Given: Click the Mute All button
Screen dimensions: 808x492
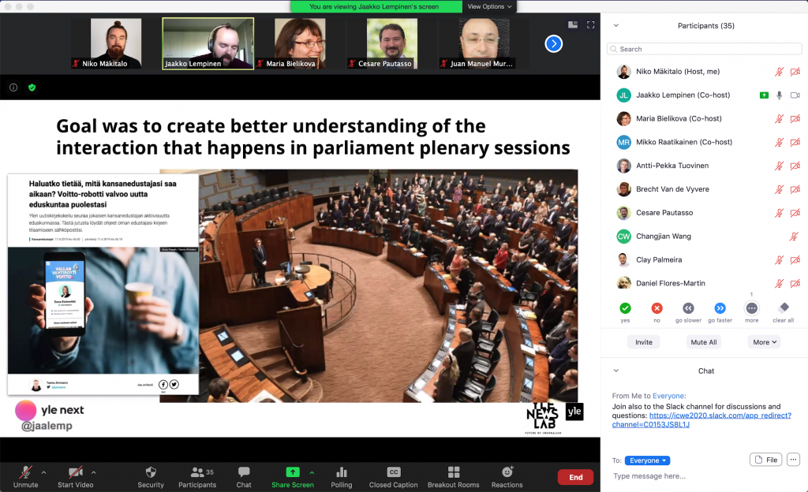Looking at the screenshot, I should pyautogui.click(x=703, y=342).
